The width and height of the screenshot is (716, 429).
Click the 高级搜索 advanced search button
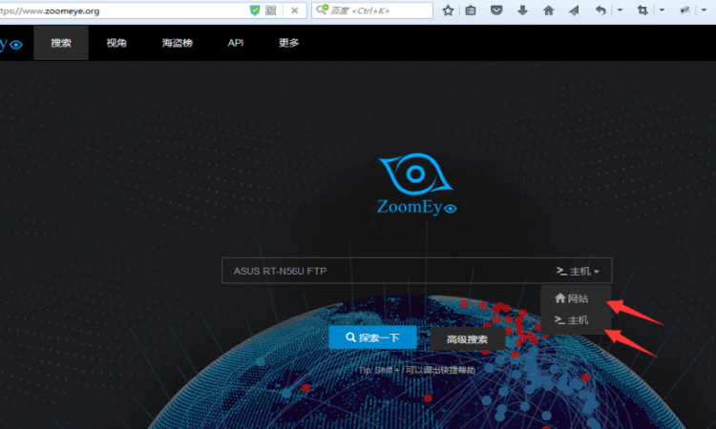click(x=467, y=339)
